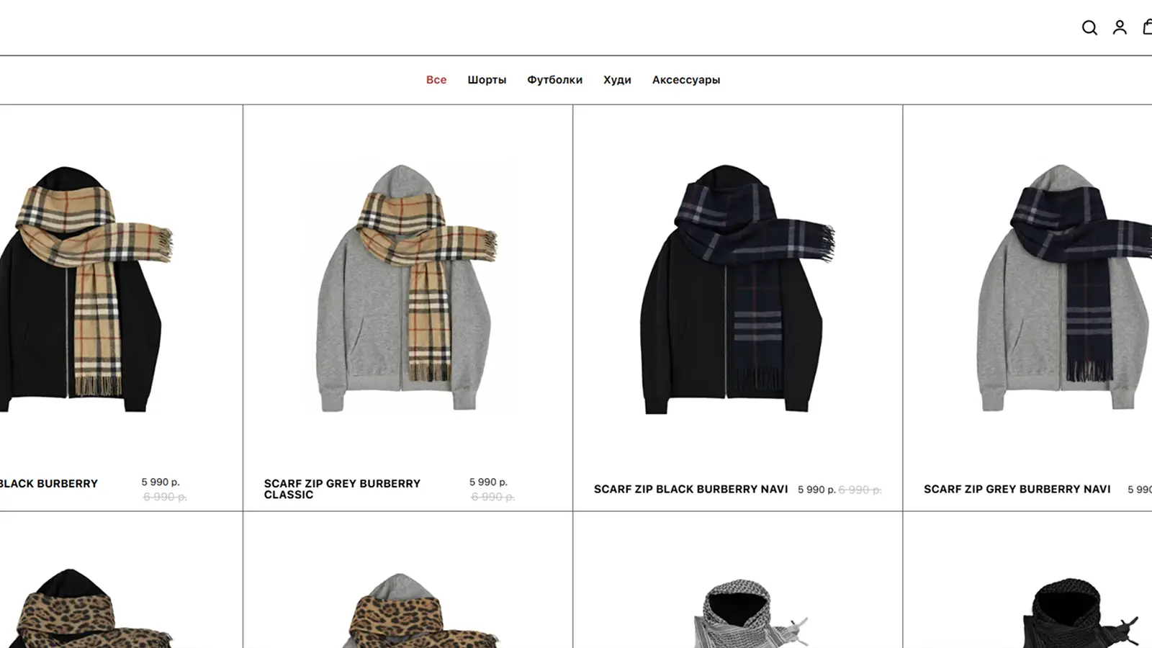The image size is (1152, 648).
Task: Open the search magnifier icon
Action: point(1089,28)
